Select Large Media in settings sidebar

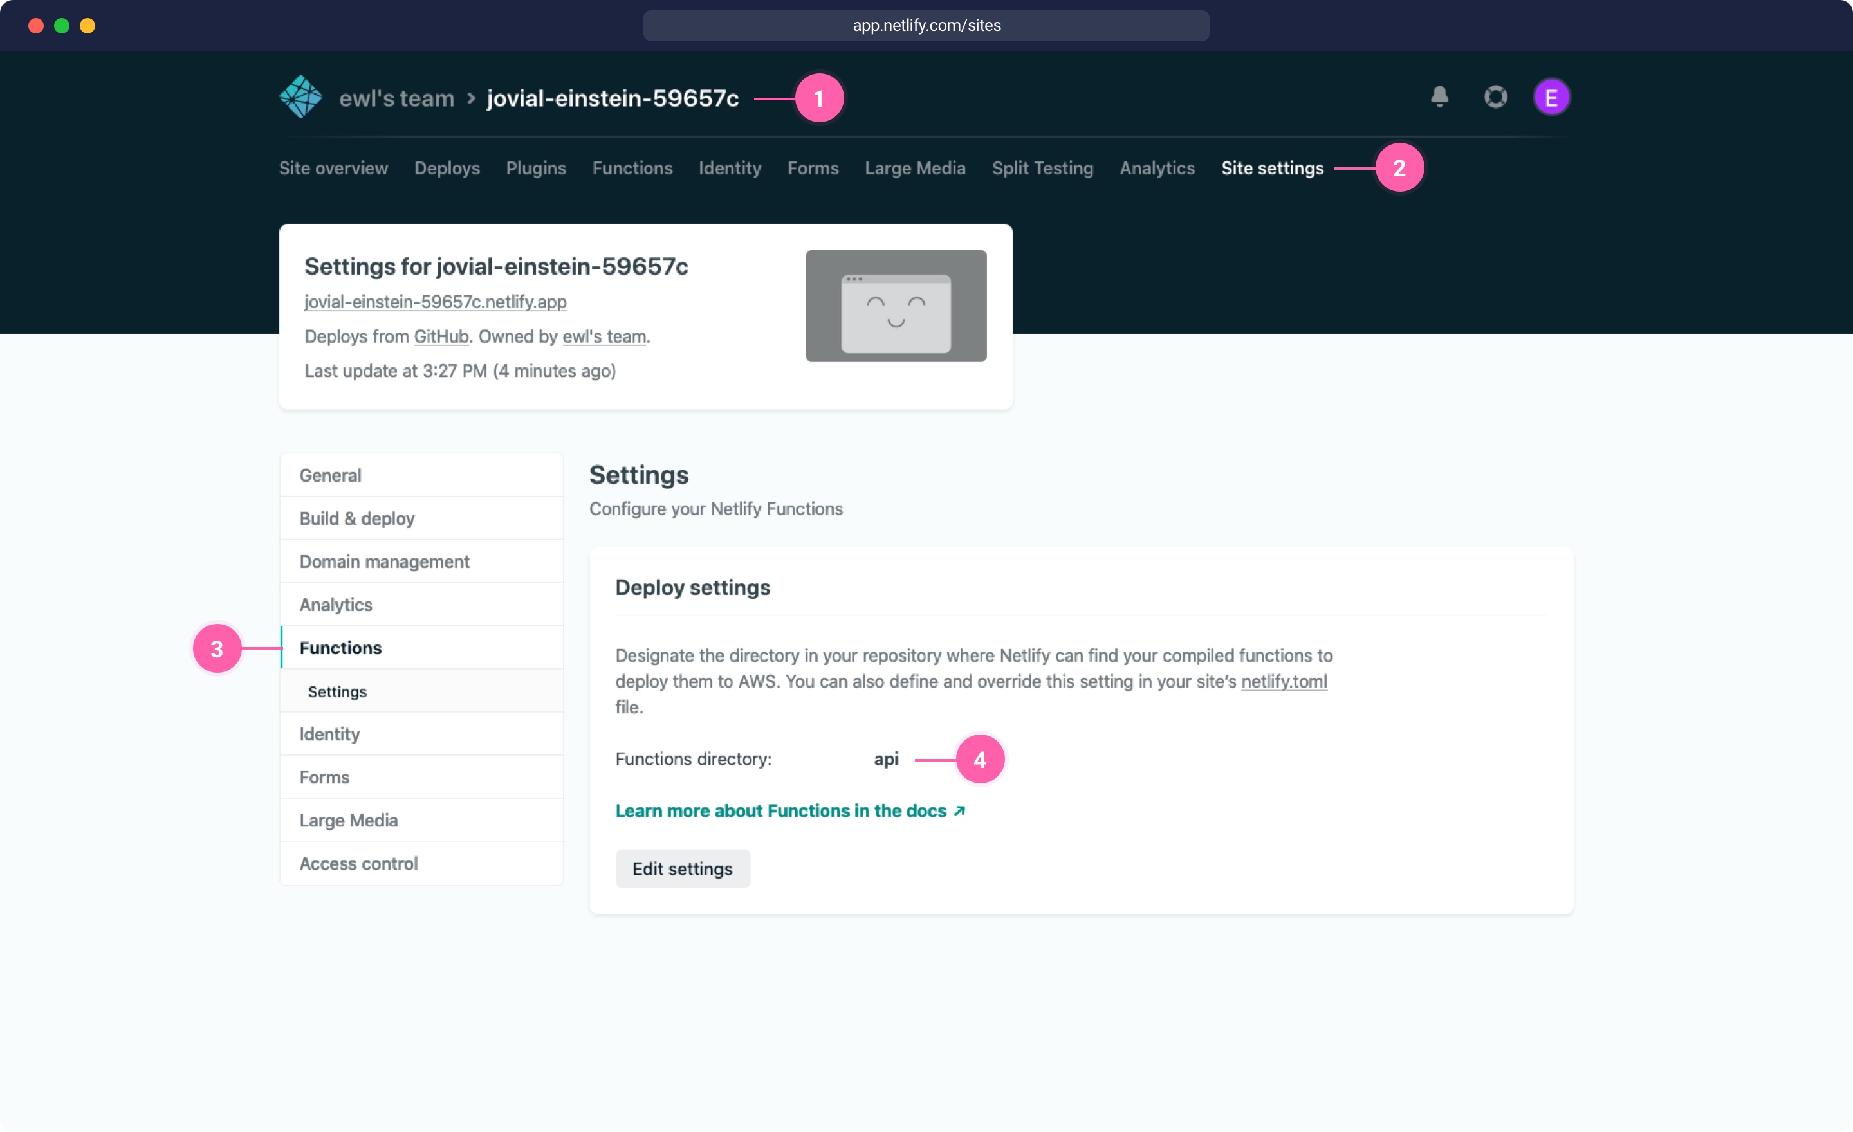(x=421, y=821)
